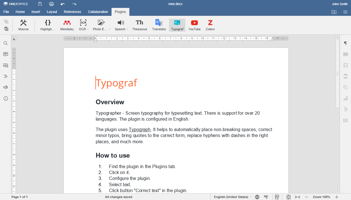
Task: Open the view settings hamburger menu
Action: pyautogui.click(x=345, y=12)
